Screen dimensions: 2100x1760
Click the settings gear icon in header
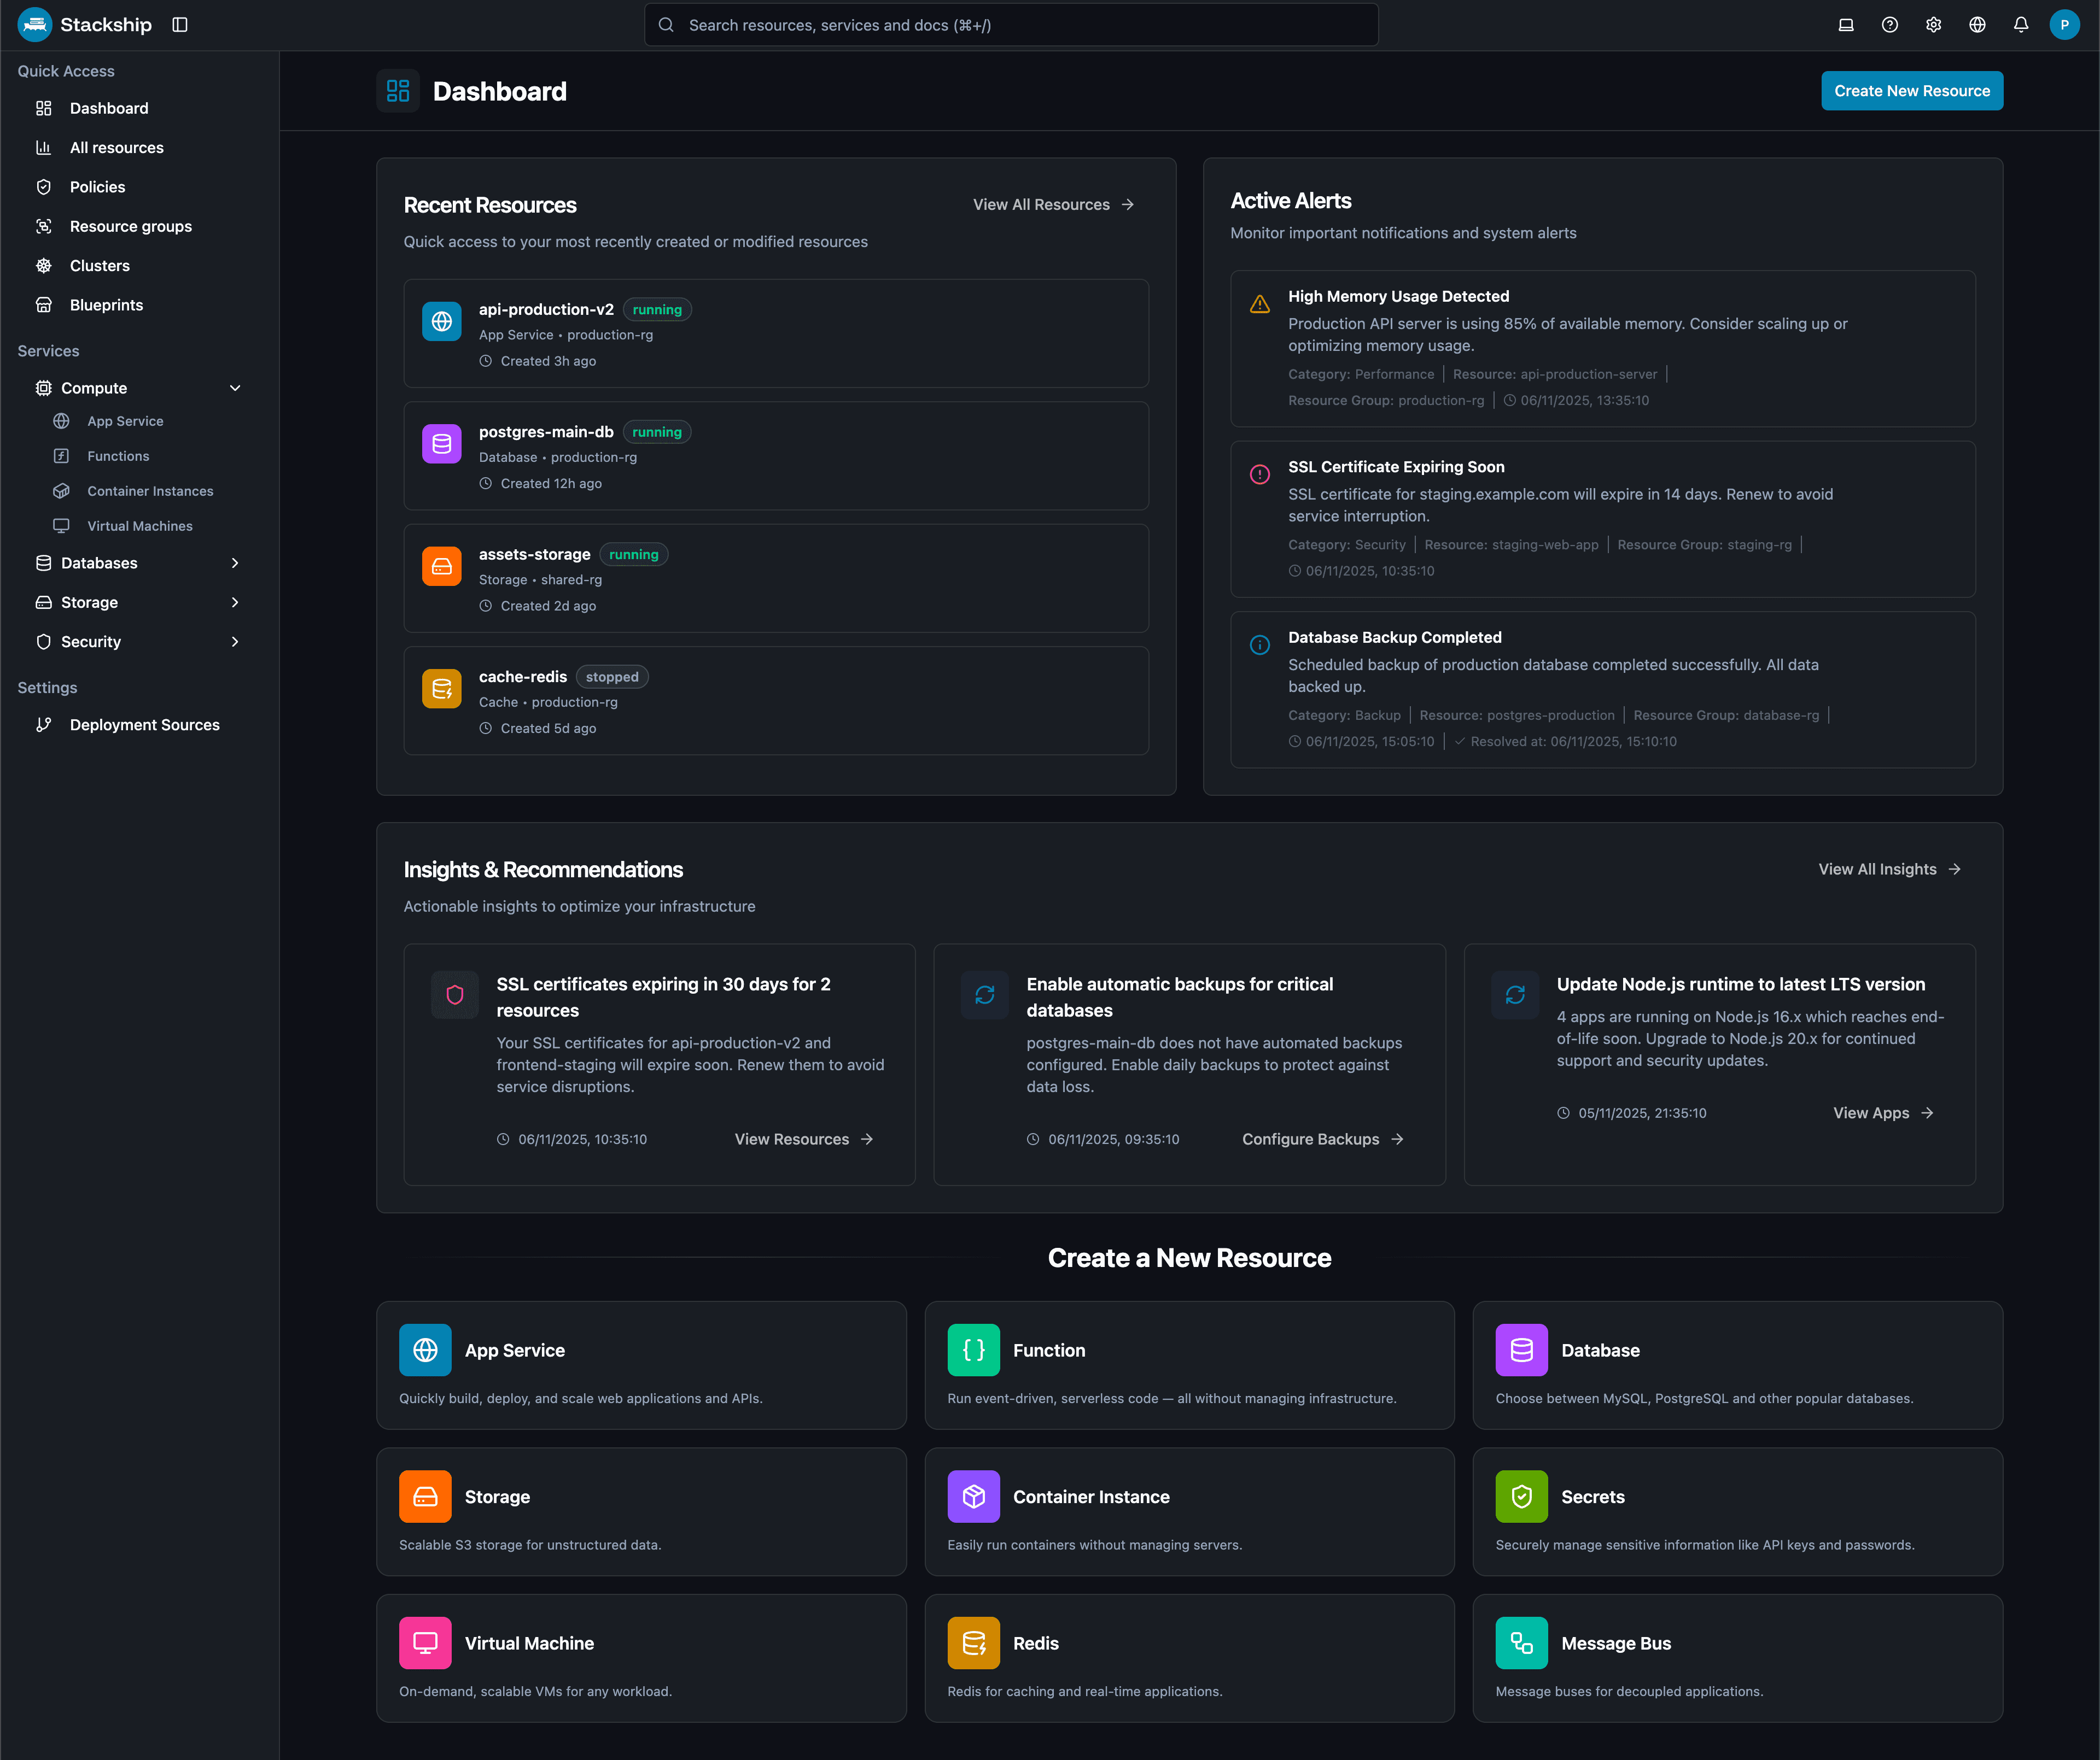(x=1933, y=25)
